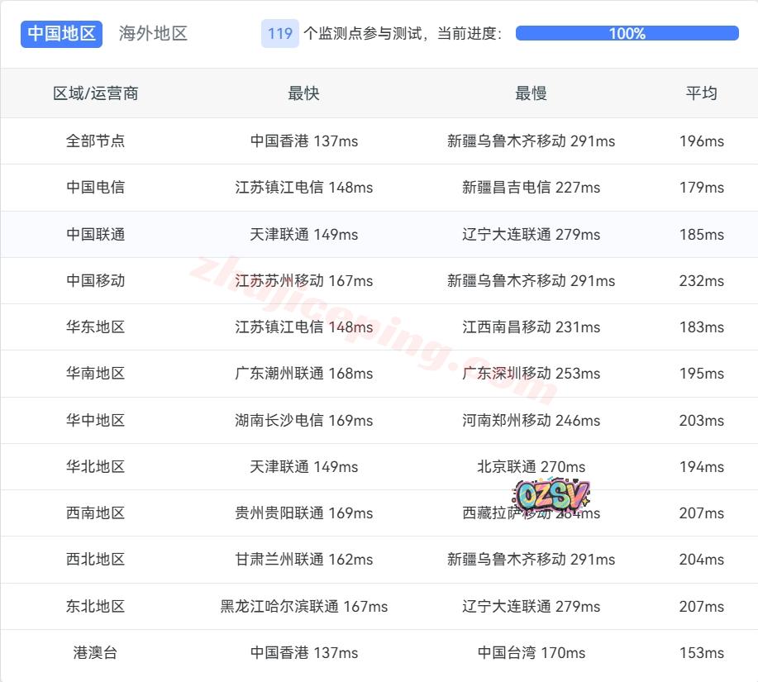Click the 黑龙江哈尔滨联通 167ms cell
The height and width of the screenshot is (682, 758).
click(x=303, y=607)
